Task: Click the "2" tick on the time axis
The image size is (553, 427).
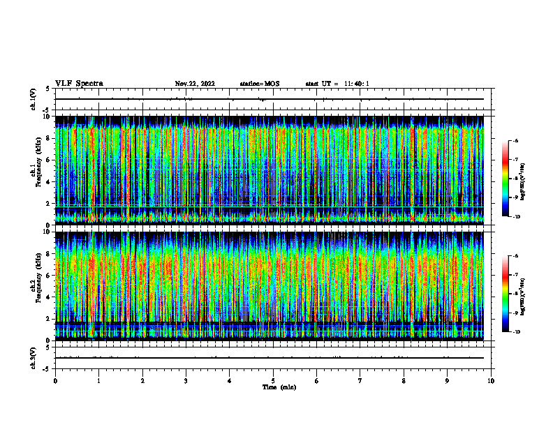Action: click(x=142, y=381)
